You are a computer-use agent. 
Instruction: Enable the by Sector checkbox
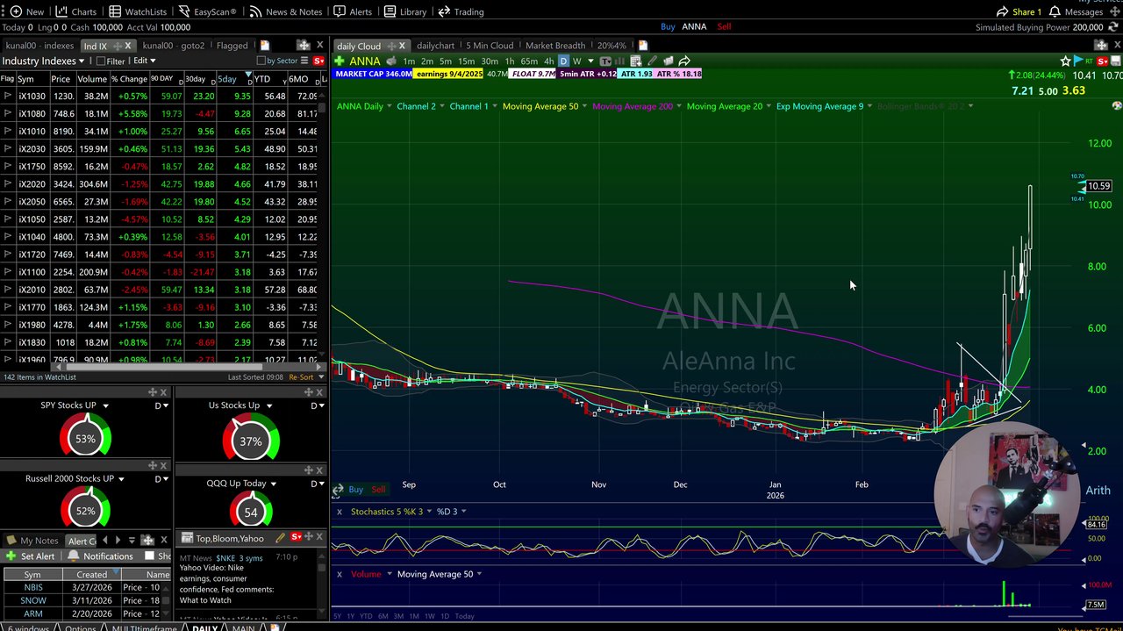(261, 61)
